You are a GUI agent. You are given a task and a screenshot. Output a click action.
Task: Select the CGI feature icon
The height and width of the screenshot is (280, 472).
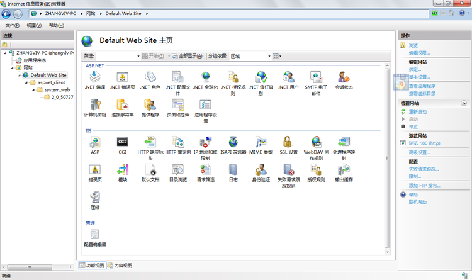tap(123, 142)
